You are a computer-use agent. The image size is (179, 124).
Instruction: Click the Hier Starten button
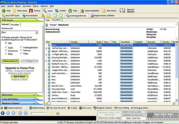(x=133, y=118)
